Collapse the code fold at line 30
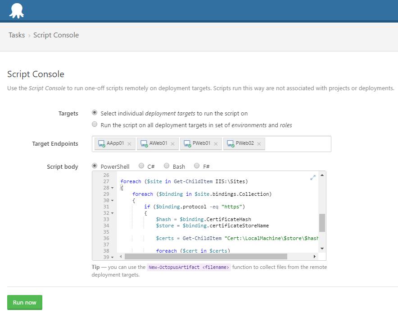The image size is (398, 314). pyautogui.click(x=113, y=200)
